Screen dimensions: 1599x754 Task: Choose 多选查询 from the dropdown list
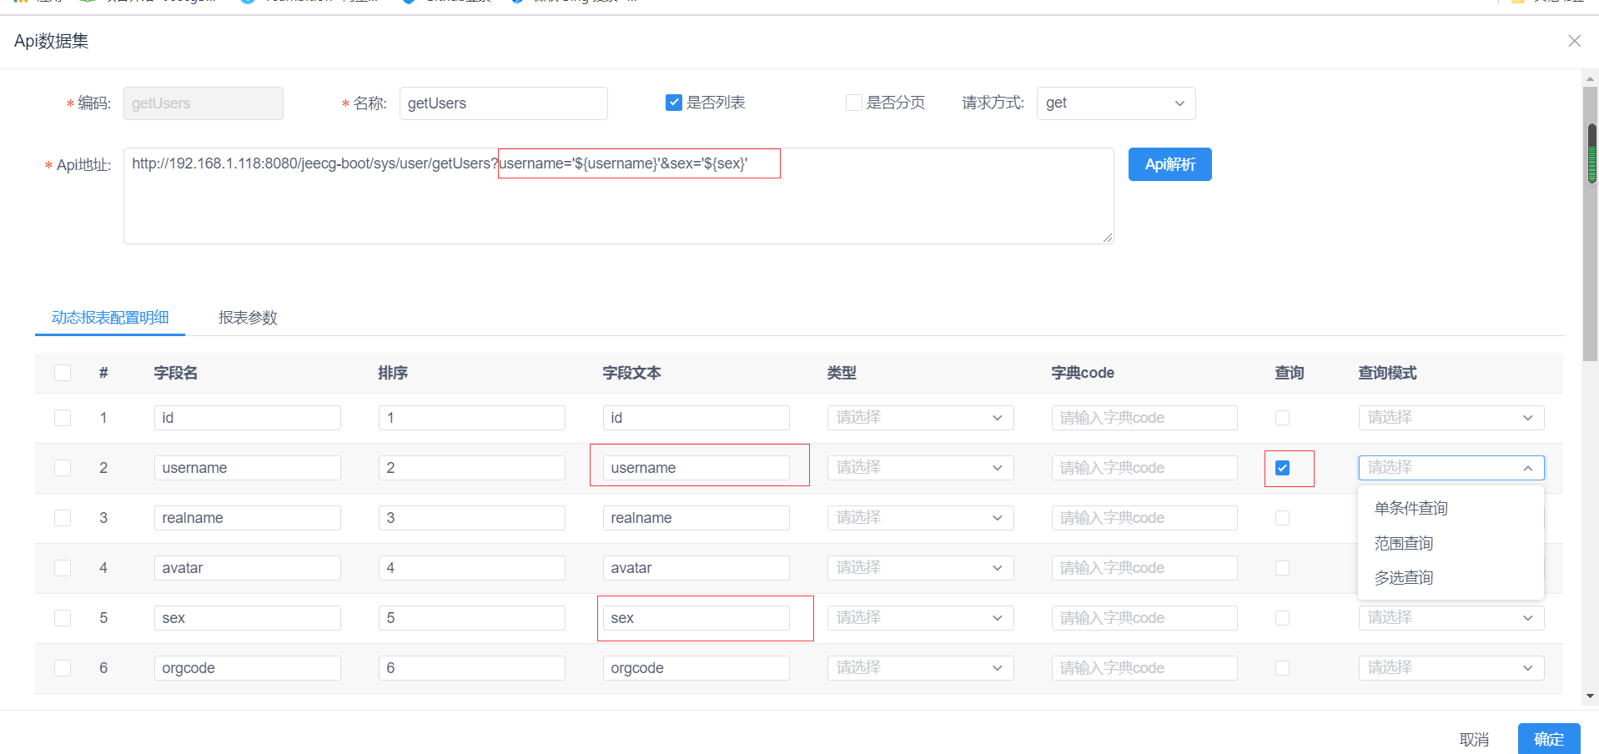[1451, 577]
